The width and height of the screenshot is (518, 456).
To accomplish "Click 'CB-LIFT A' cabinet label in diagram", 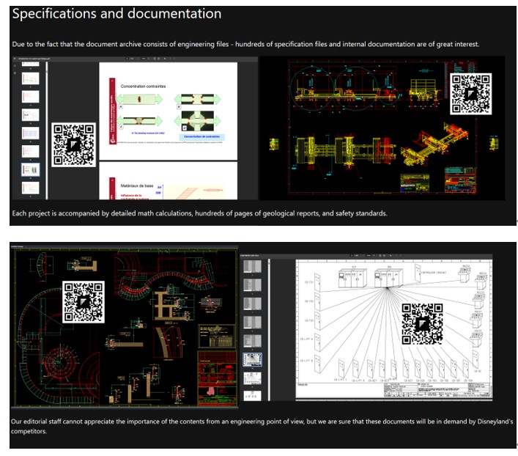I will [306, 339].
